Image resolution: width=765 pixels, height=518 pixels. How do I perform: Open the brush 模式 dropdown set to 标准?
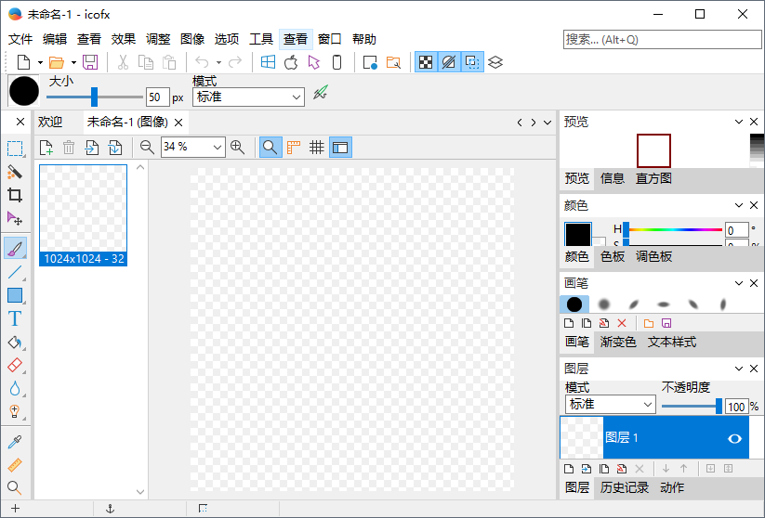point(248,97)
